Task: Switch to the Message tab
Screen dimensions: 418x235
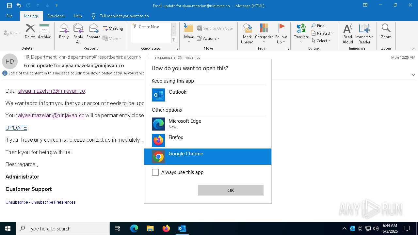Action: [x=31, y=16]
